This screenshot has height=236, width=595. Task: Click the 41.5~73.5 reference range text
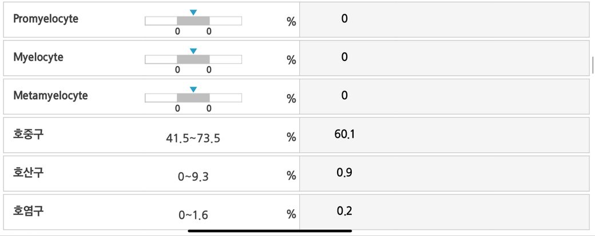pos(193,138)
